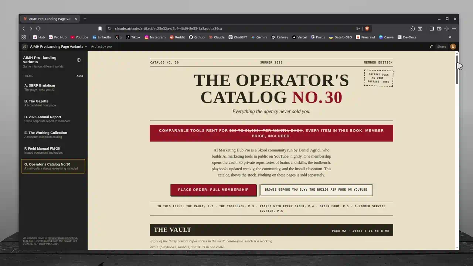Click The Vault section header
Screen dimensions: 473x266
coord(271,230)
